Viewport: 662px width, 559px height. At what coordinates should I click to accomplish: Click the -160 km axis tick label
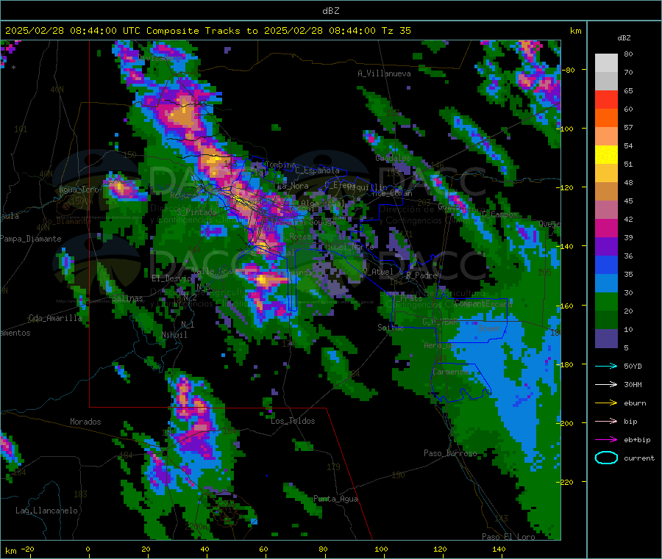tap(566, 306)
